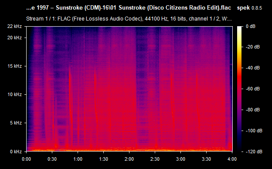Click the Stream 1 / 1 FLAC info line
Image resolution: width=272 pixels, height=169 pixels.
pyautogui.click(x=129, y=19)
